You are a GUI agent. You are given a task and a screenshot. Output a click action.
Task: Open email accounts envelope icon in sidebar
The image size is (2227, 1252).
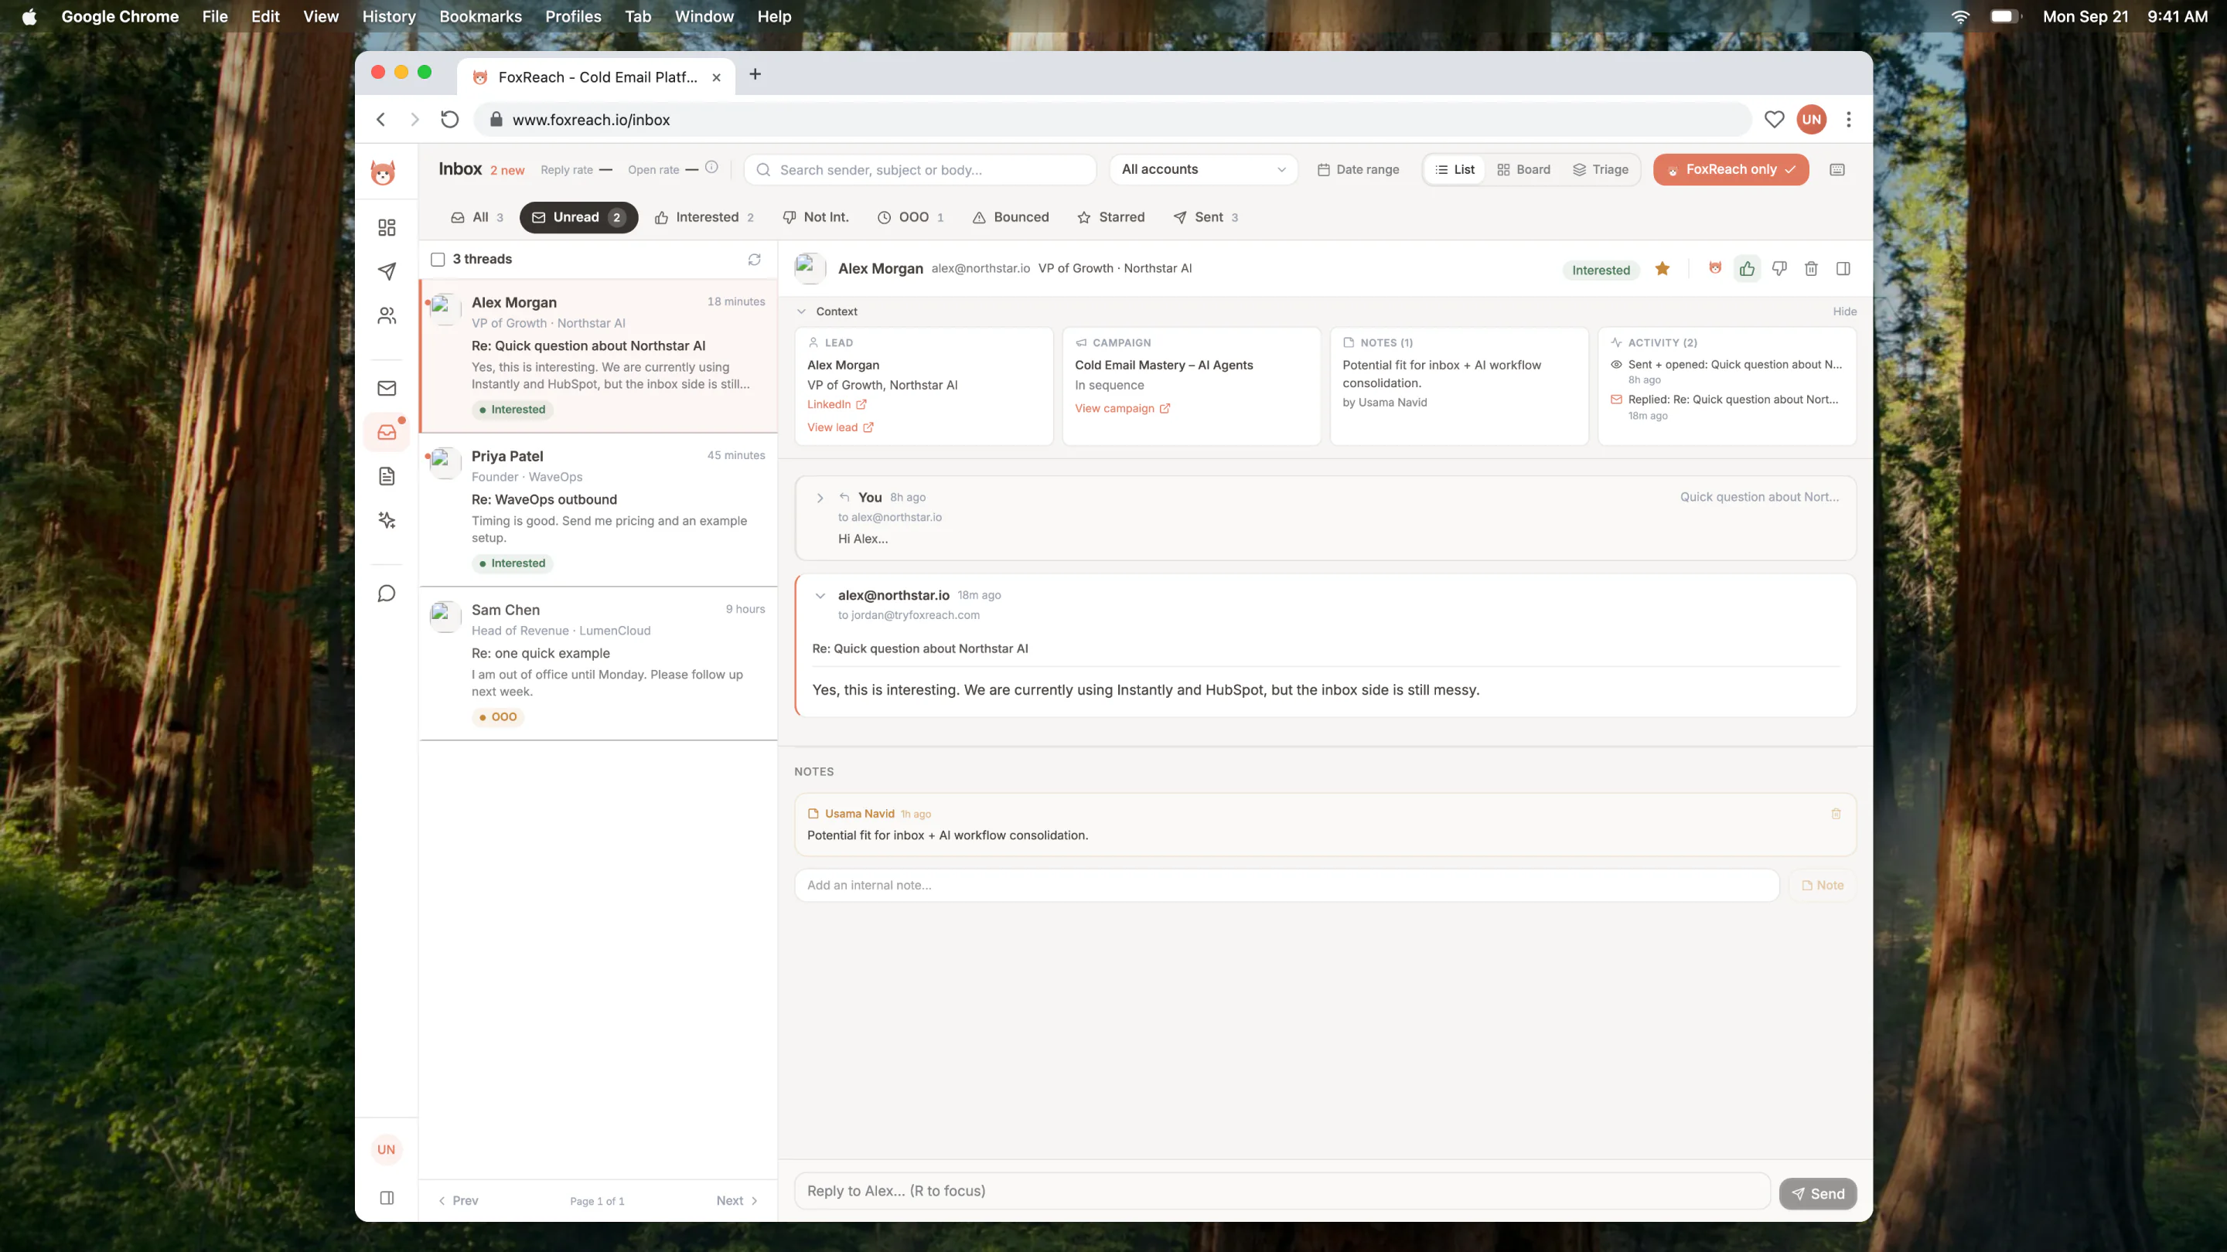point(387,388)
